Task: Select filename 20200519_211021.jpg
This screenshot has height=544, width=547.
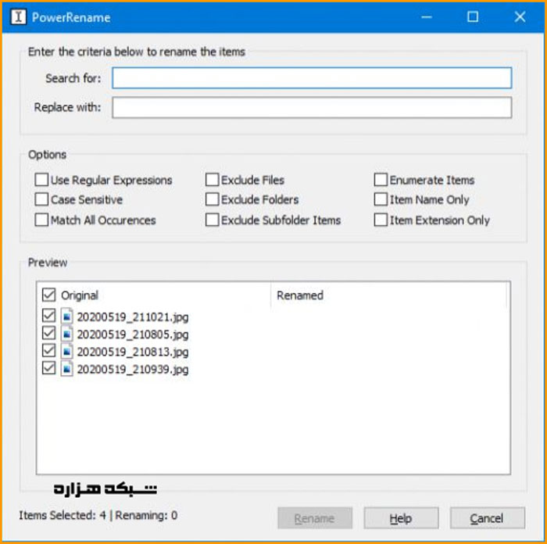Action: [x=133, y=317]
